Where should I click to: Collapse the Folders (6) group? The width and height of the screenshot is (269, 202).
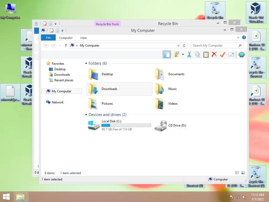point(86,63)
